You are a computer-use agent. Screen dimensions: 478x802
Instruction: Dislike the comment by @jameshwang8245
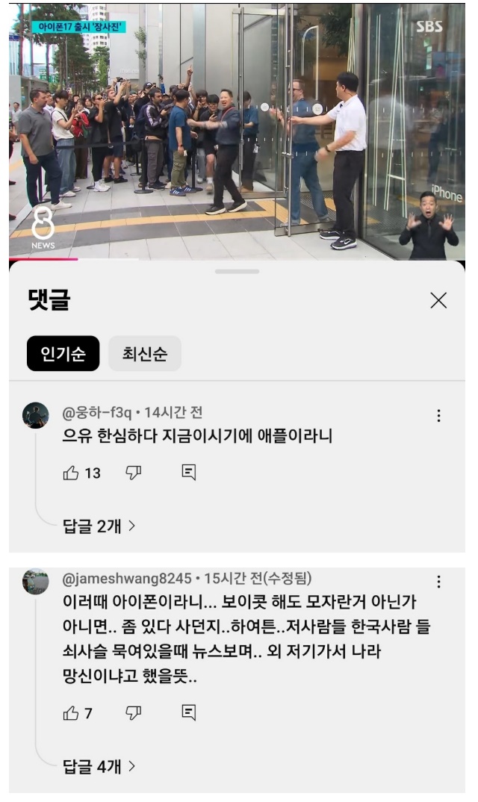coord(134,712)
